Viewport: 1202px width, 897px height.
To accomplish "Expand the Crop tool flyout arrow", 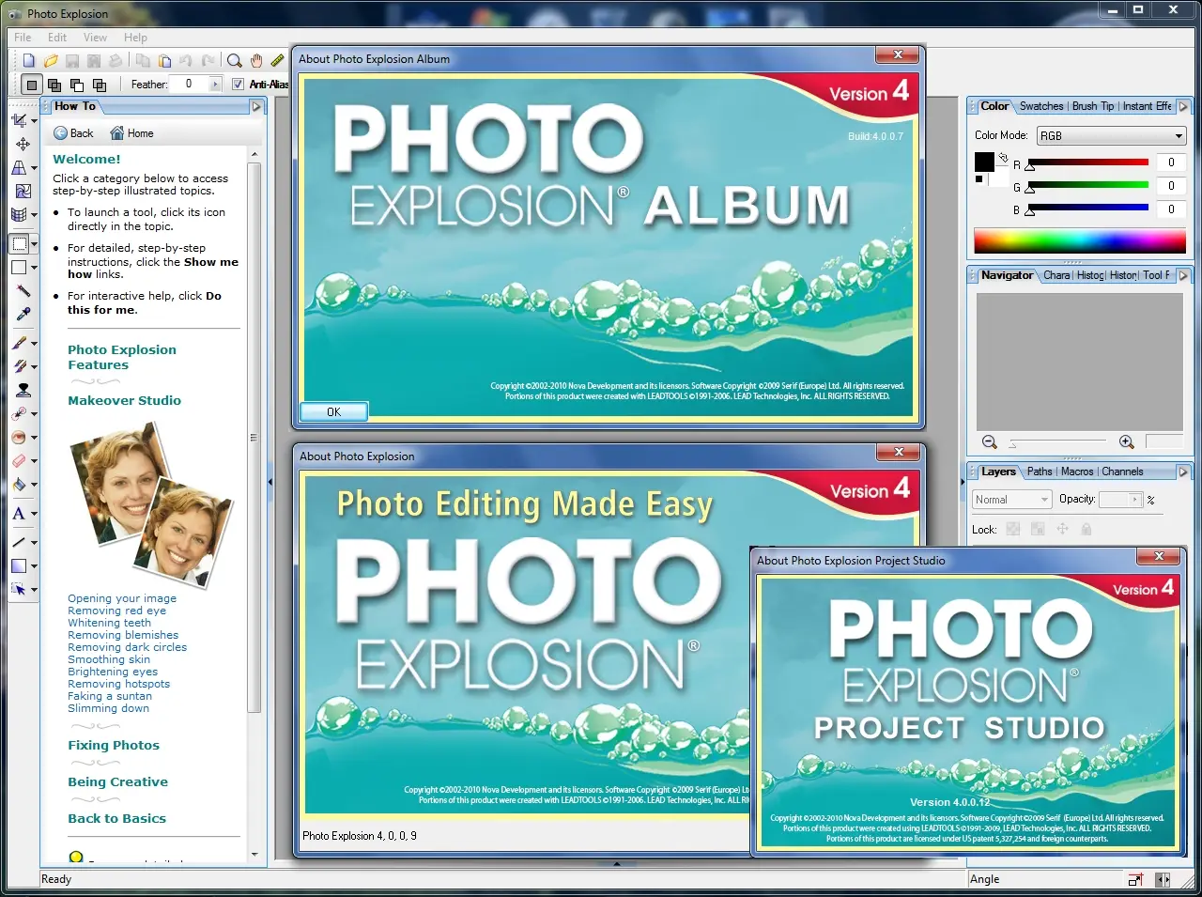I will [34, 121].
